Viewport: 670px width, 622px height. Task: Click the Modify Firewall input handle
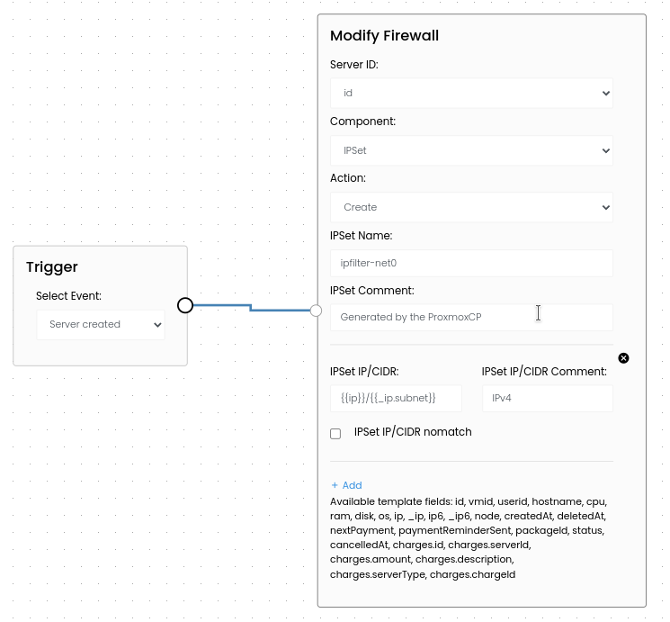(x=316, y=311)
